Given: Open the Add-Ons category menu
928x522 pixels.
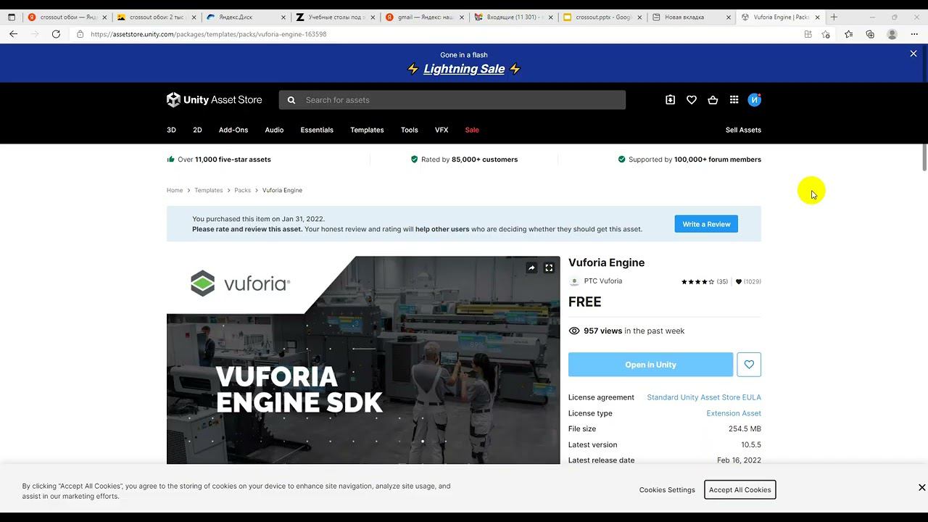Looking at the screenshot, I should [x=233, y=130].
